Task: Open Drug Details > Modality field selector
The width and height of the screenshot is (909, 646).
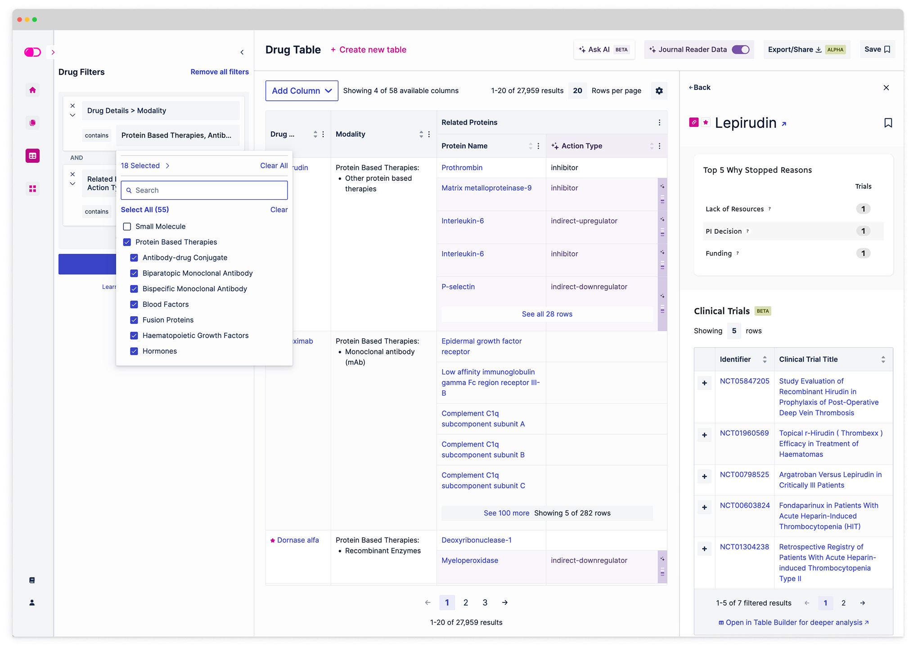Action: tap(161, 111)
